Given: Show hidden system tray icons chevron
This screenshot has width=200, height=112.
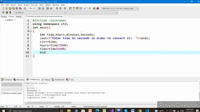Looking at the screenshot, I should 167,111.
